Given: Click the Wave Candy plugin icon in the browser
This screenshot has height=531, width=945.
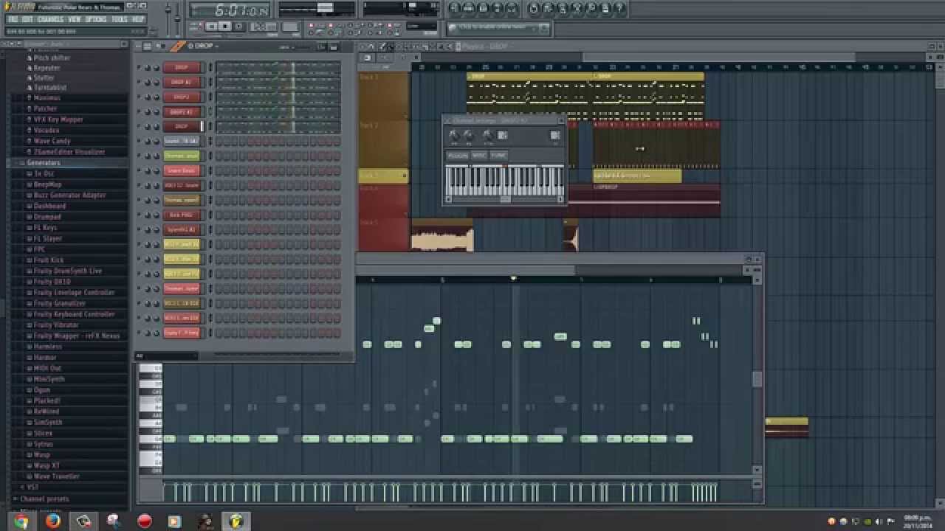Looking at the screenshot, I should pyautogui.click(x=30, y=141).
